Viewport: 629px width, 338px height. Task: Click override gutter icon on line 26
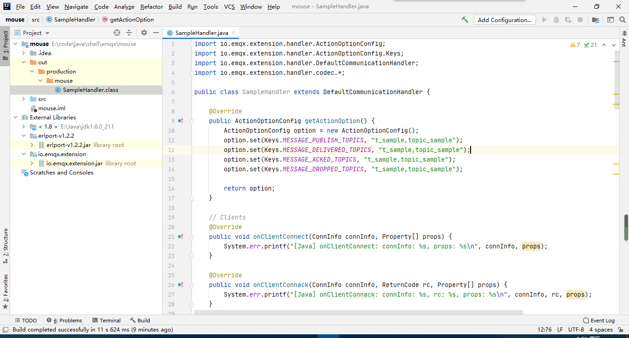[x=180, y=285]
